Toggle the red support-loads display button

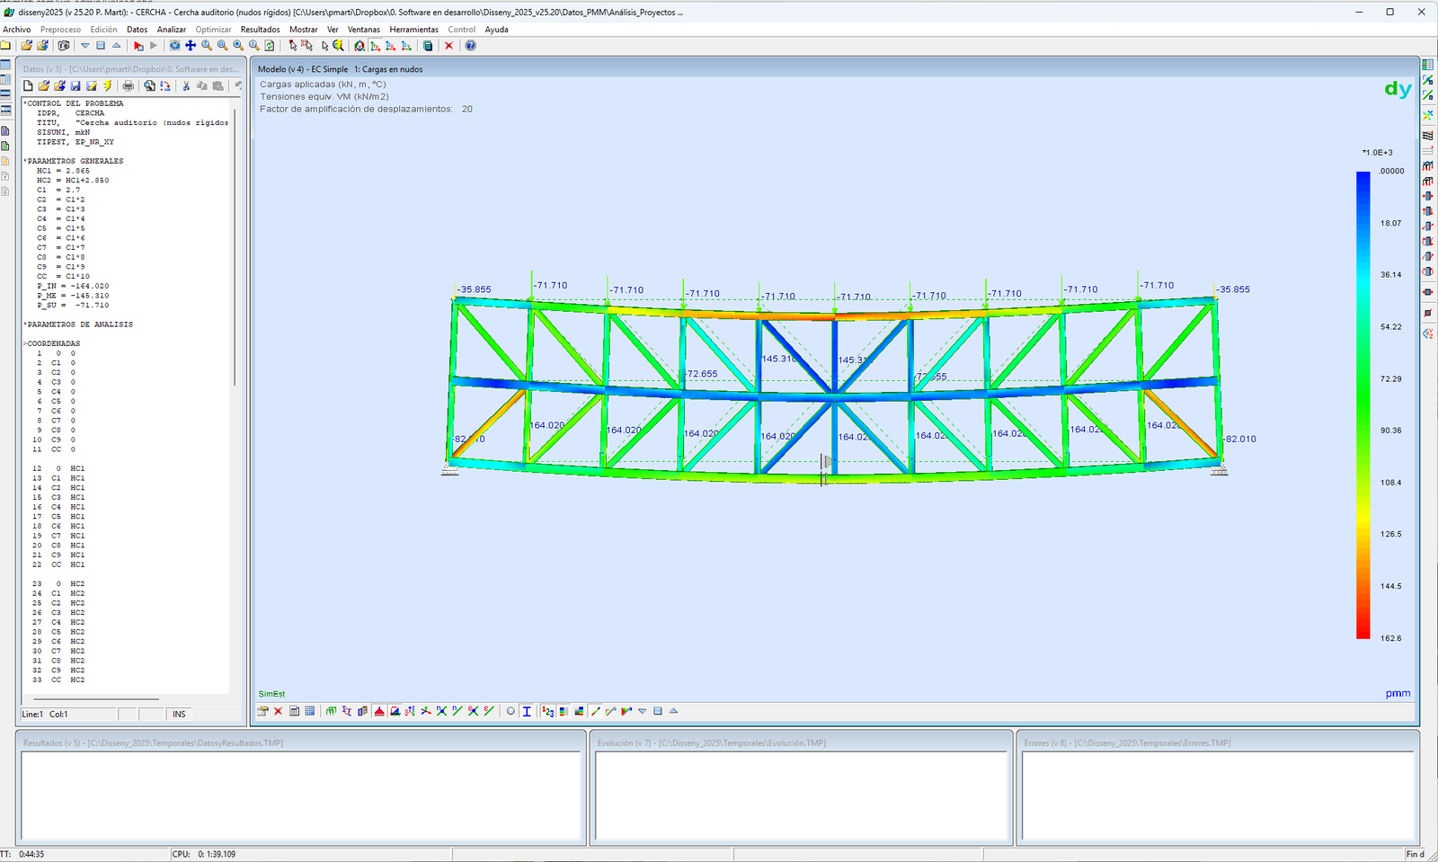[x=379, y=711]
